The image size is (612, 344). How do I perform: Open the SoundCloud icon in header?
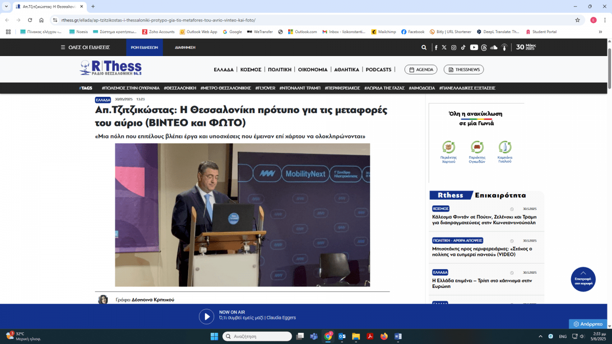click(x=494, y=47)
